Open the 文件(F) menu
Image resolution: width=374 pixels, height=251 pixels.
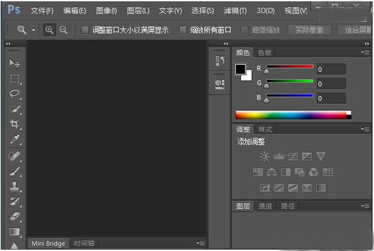[42, 11]
